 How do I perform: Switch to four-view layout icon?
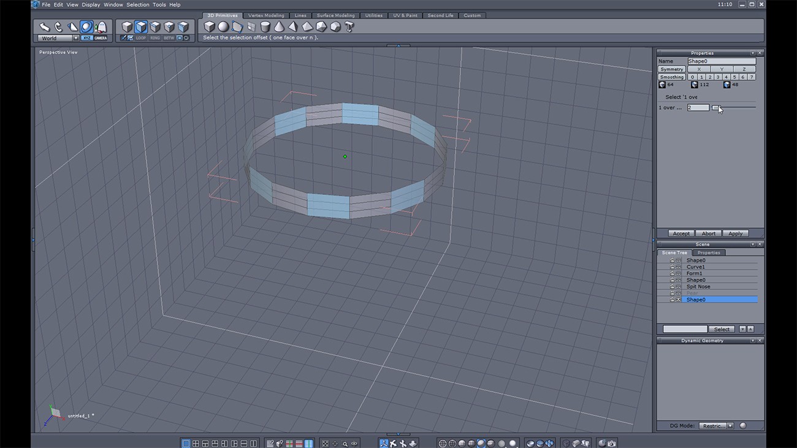pyautogui.click(x=196, y=443)
